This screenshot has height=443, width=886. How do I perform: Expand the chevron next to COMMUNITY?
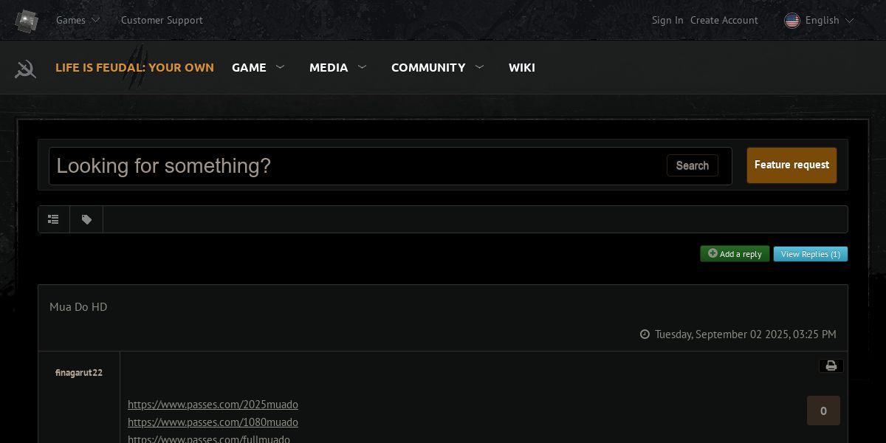click(x=480, y=66)
